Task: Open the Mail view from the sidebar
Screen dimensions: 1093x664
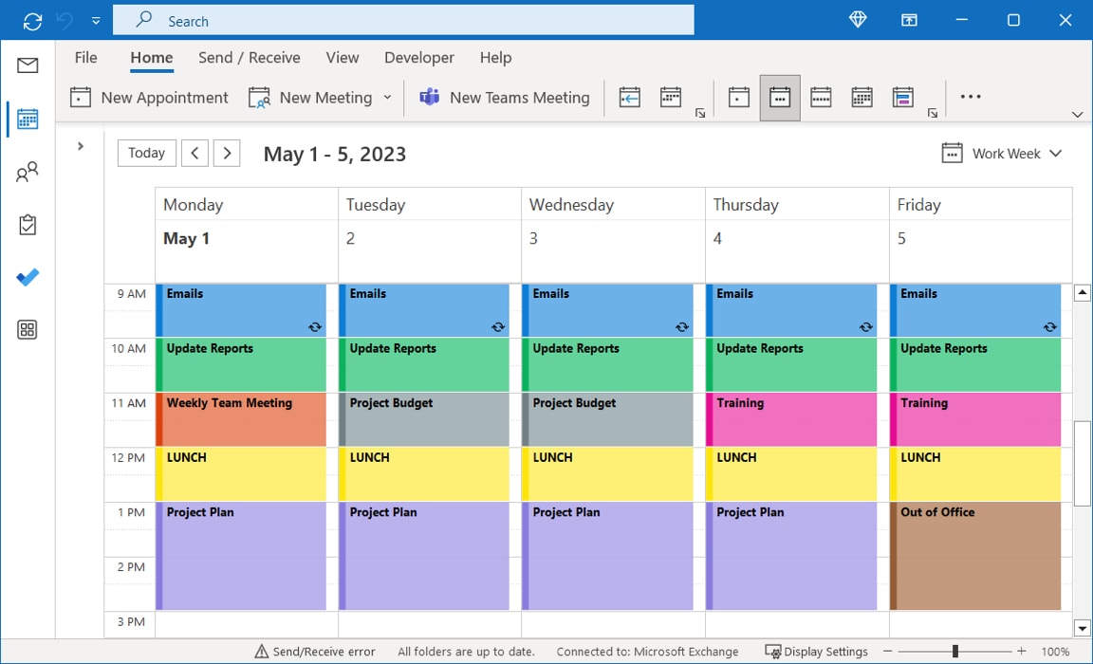Action: (x=28, y=65)
